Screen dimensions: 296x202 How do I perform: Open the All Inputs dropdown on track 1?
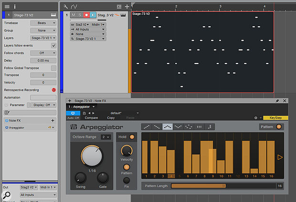coord(88,29)
